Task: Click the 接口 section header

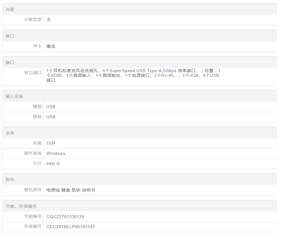Action: (10, 36)
